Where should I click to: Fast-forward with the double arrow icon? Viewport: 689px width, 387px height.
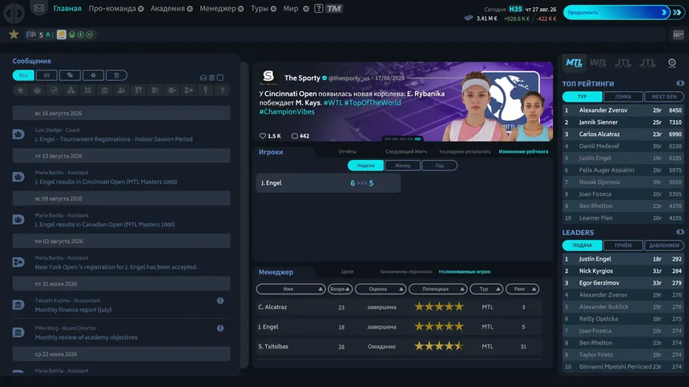click(x=677, y=12)
